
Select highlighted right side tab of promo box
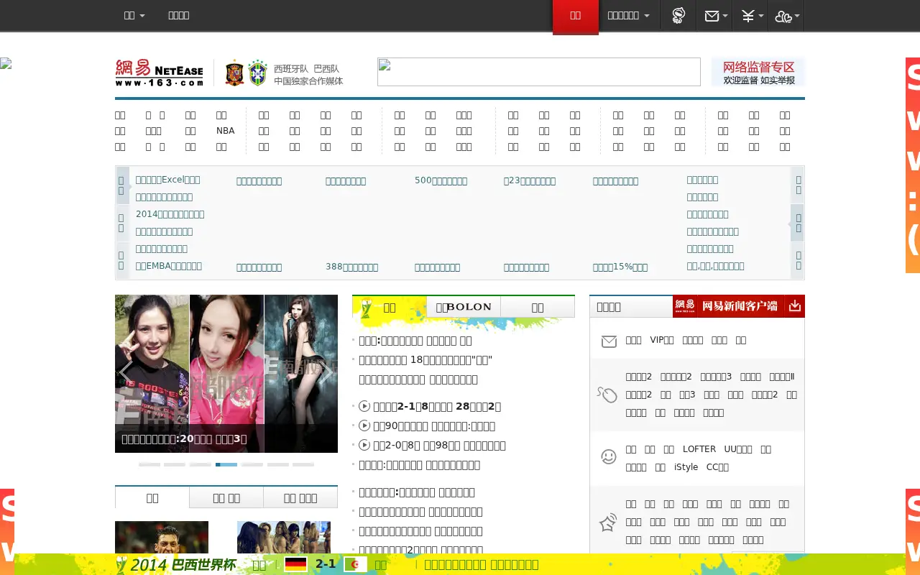tap(798, 223)
